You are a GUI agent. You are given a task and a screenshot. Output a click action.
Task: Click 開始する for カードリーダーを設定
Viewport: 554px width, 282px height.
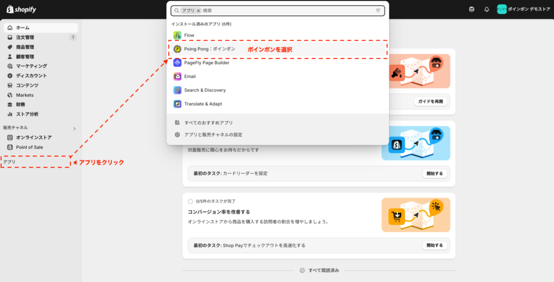434,174
